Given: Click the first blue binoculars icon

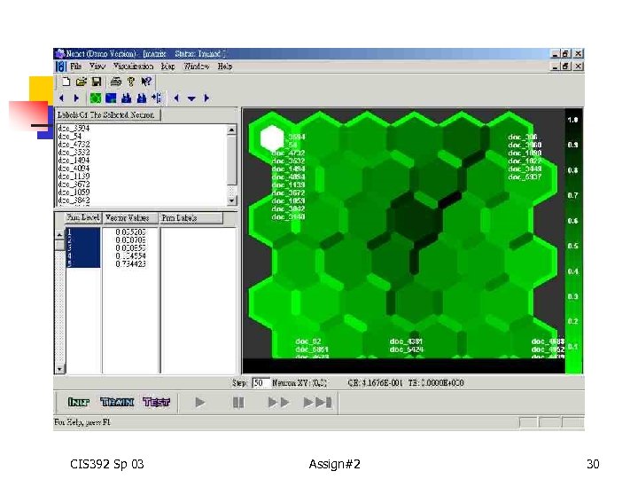Looking at the screenshot, I should [126, 98].
